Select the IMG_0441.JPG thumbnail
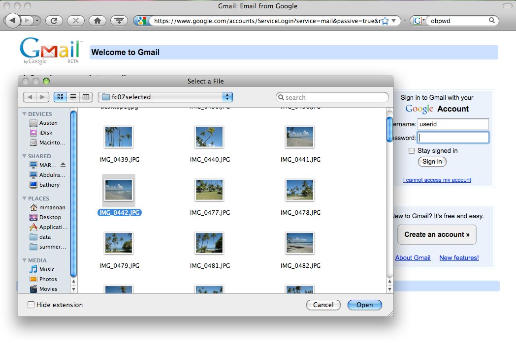Screen dimensions: 516x343 tap(300, 137)
